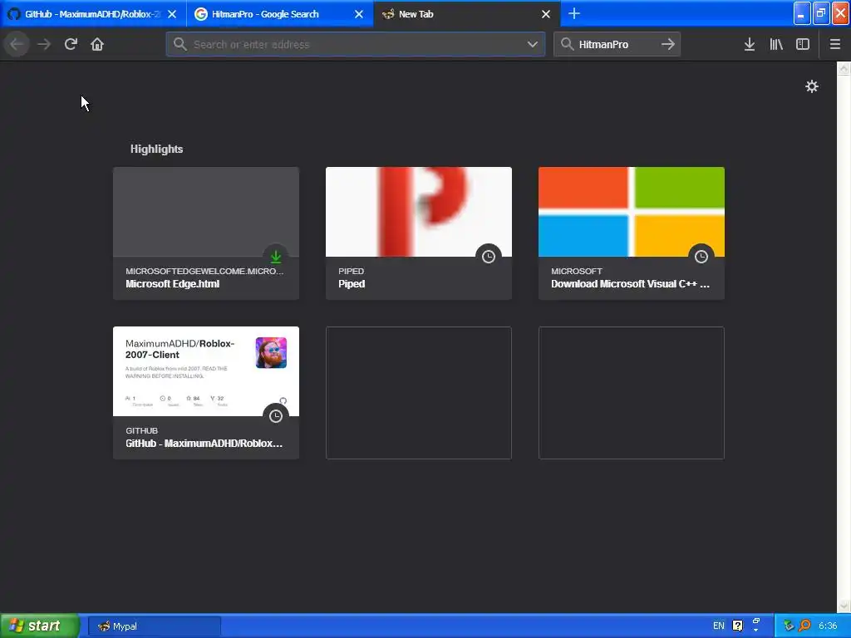Click the Piped title text
The image size is (851, 638).
coord(352,284)
